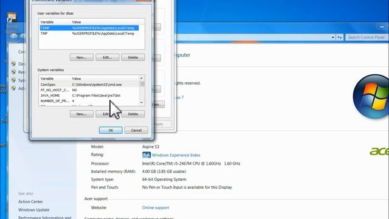Select the NUMBER_OF_PR system variable row

89,101
